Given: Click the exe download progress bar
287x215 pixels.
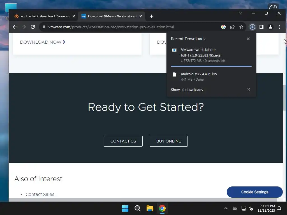Looking at the screenshot, I should point(211,66).
